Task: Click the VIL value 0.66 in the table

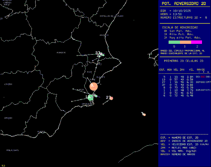Action: click(190, 85)
